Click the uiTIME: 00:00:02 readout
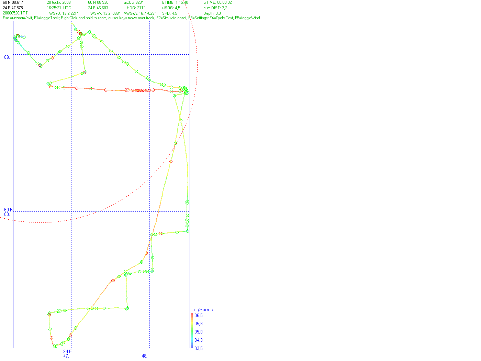Screen dimensions: 481x361 click(x=217, y=2)
